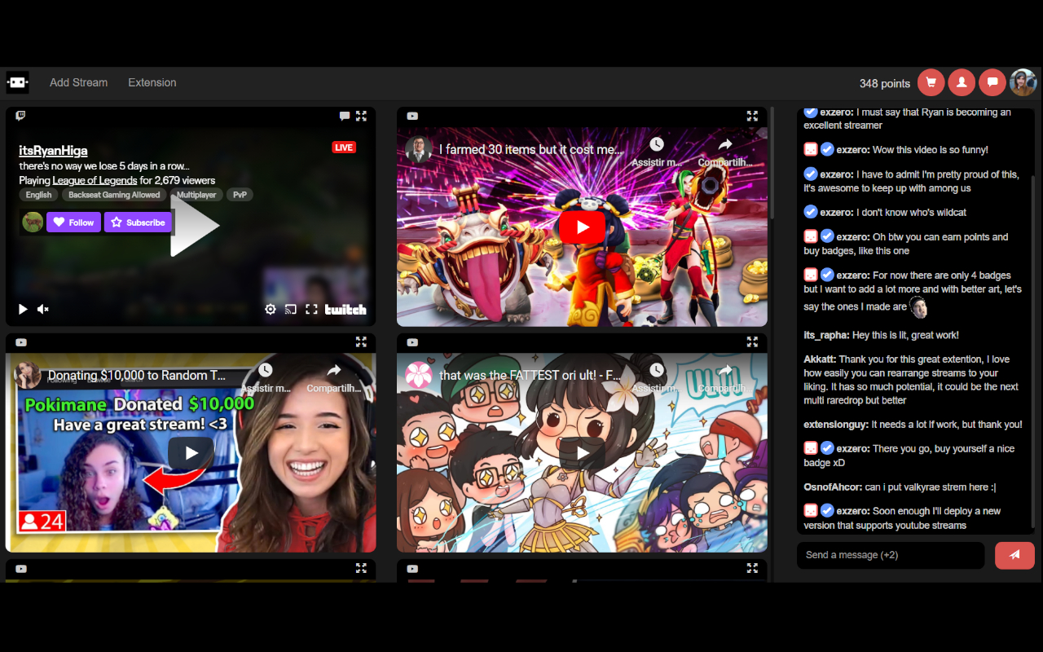Screen dimensions: 1043x652
Task: Open the Add Stream menu item
Action: pos(78,82)
